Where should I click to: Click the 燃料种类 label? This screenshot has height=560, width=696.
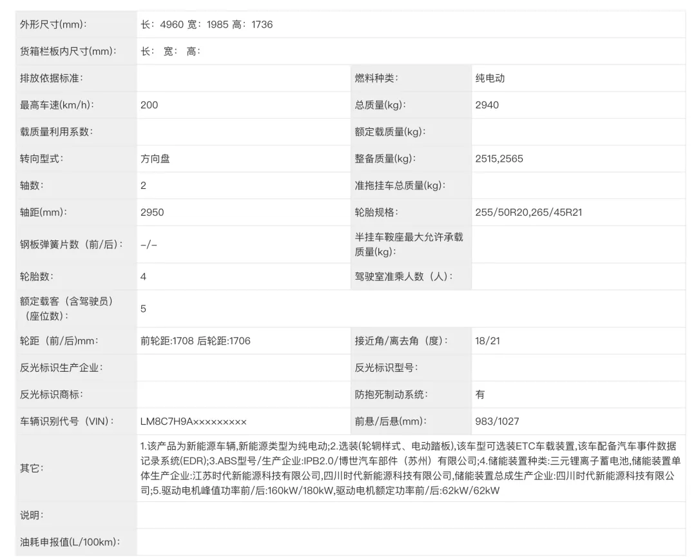click(376, 78)
